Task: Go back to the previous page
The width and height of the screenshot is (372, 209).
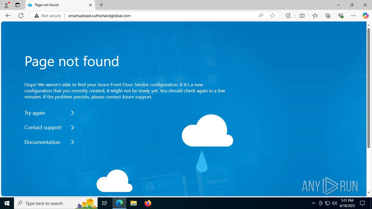Action: (8, 16)
